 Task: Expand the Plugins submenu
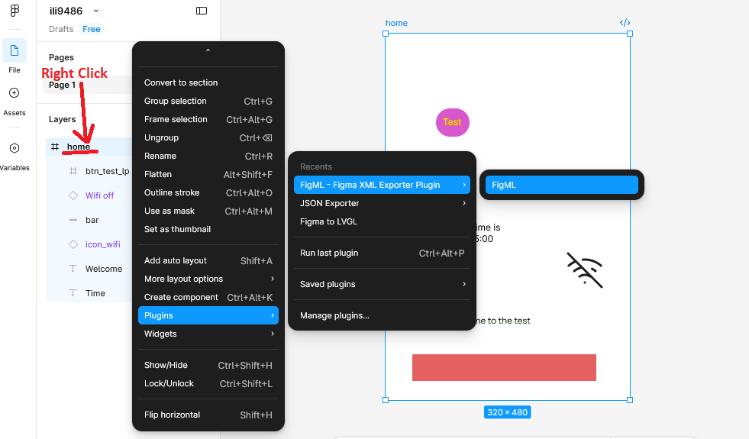208,315
